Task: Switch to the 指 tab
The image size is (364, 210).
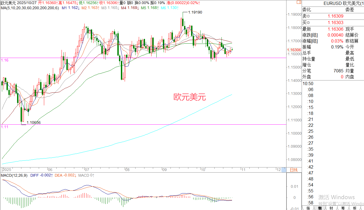Action: click(308, 208)
